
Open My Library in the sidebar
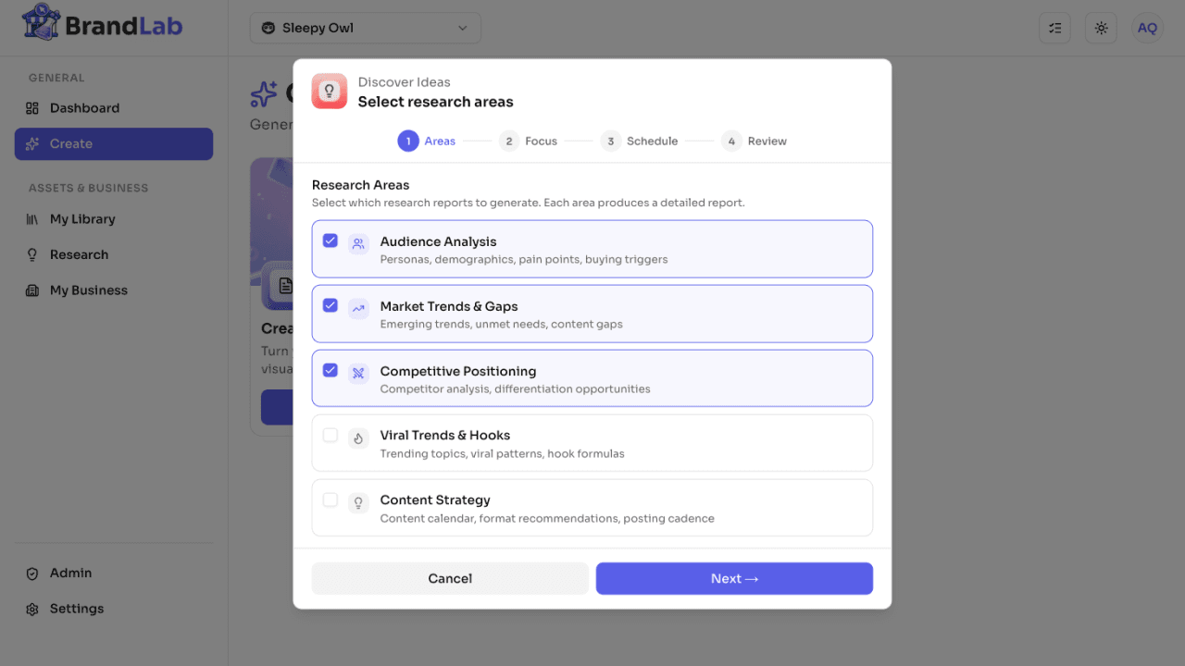pyautogui.click(x=114, y=219)
